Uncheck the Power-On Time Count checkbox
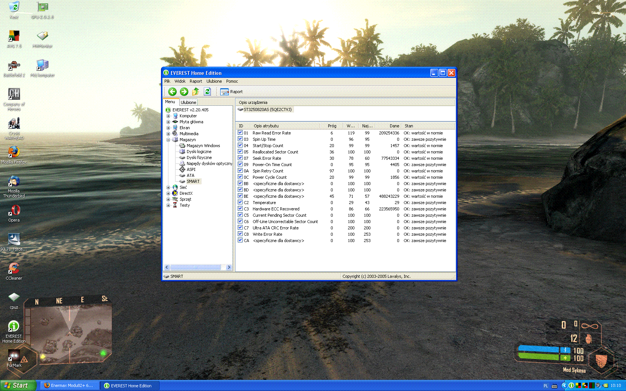Viewport: 626px width, 391px height. coord(240,164)
